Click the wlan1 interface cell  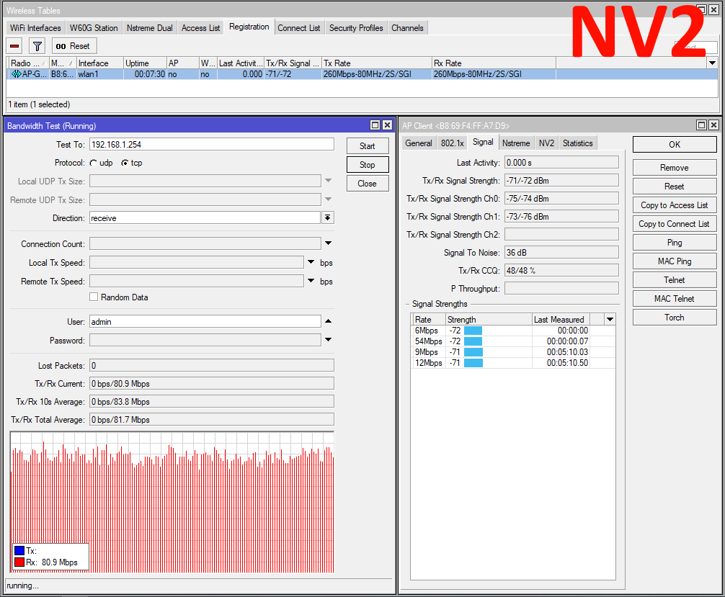(99, 74)
